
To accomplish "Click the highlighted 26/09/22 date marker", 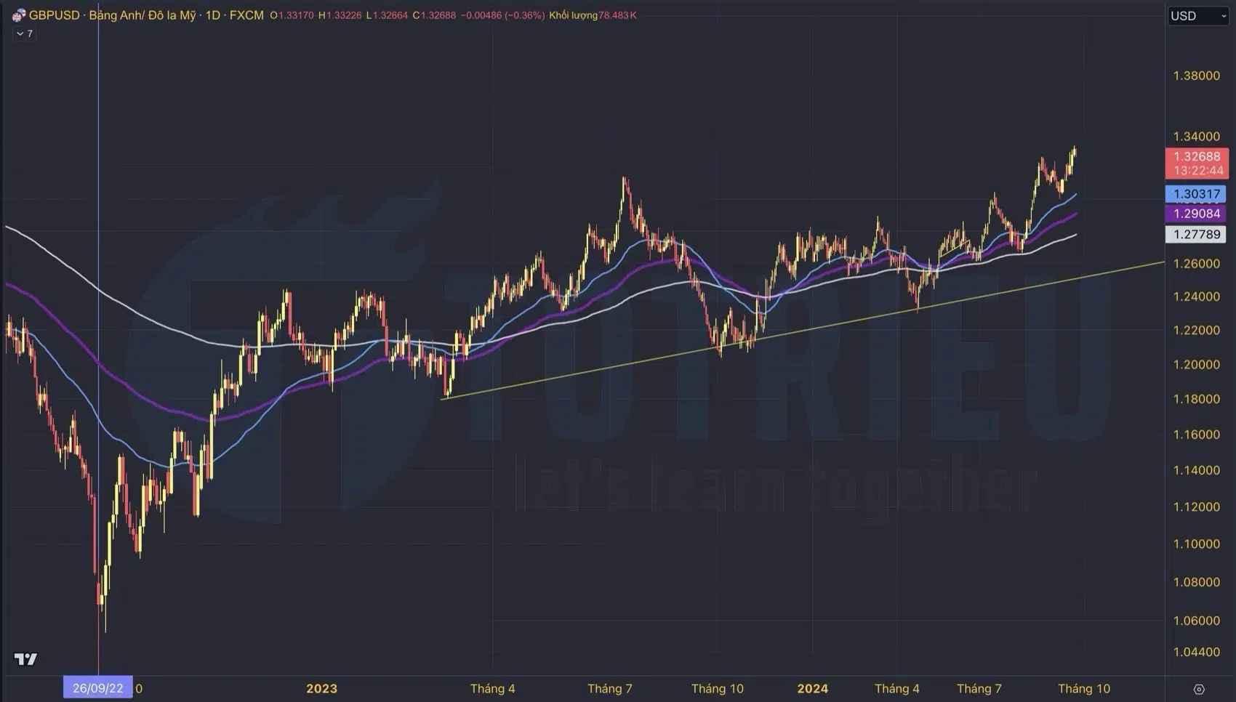I will click(x=99, y=687).
